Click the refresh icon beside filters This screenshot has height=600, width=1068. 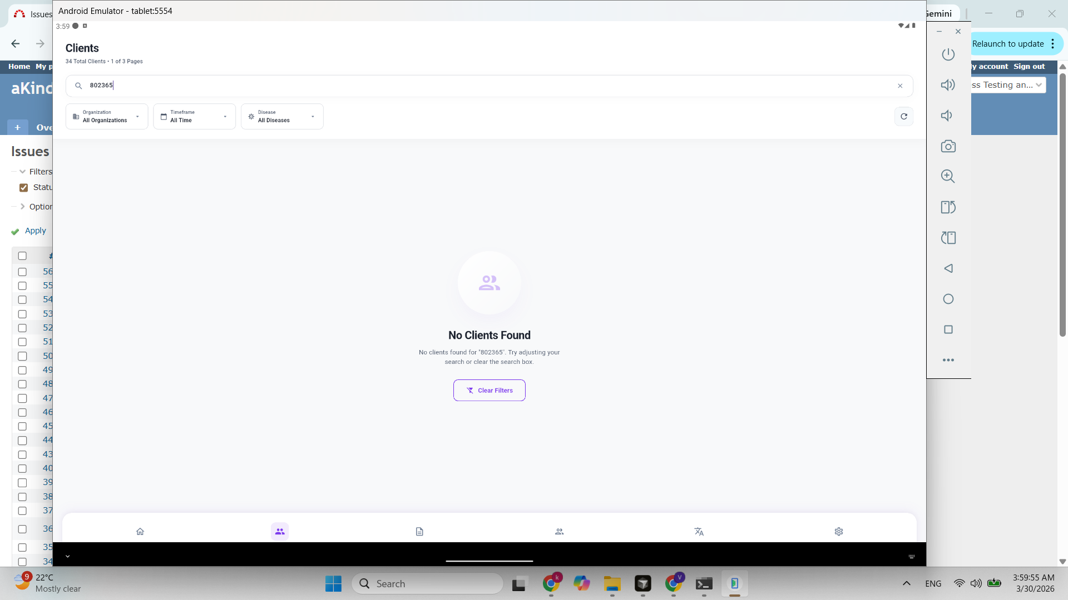coord(903,117)
